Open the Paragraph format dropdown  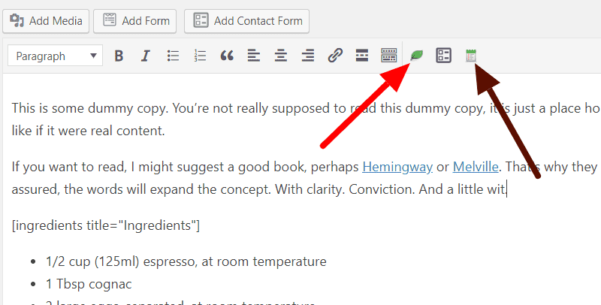[55, 56]
